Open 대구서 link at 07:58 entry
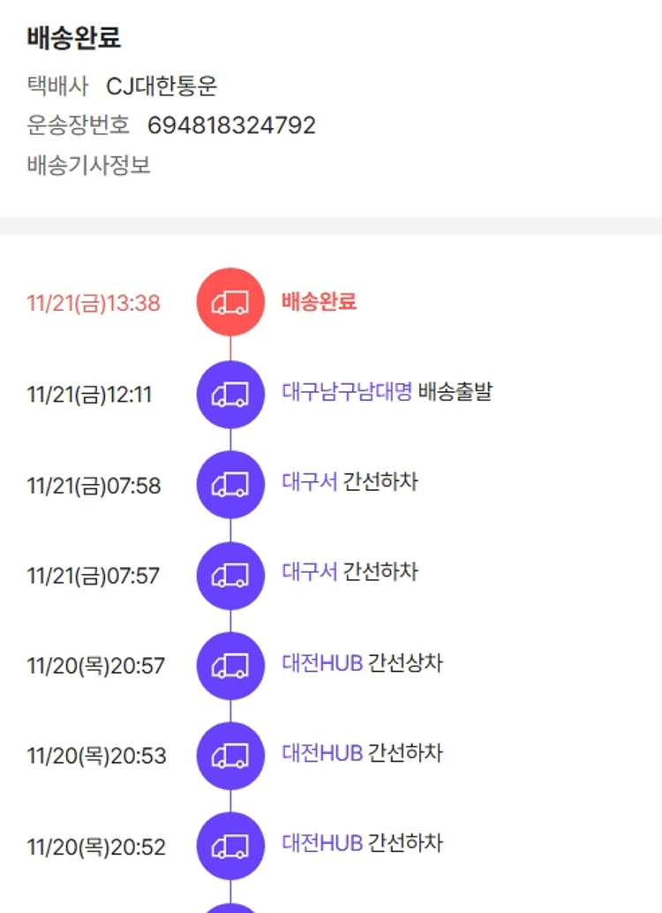 (x=310, y=482)
